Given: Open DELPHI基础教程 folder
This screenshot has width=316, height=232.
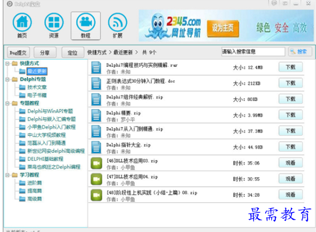Looking at the screenshot, I should tap(45, 159).
